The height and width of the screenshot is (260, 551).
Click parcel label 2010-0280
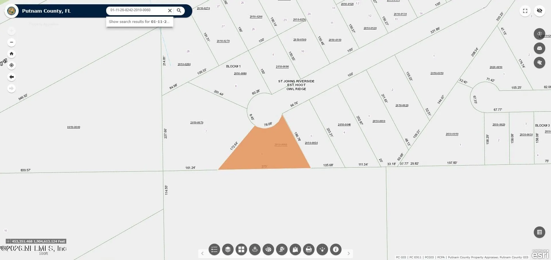click(x=184, y=64)
